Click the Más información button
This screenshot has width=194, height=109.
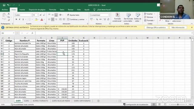(178, 28)
